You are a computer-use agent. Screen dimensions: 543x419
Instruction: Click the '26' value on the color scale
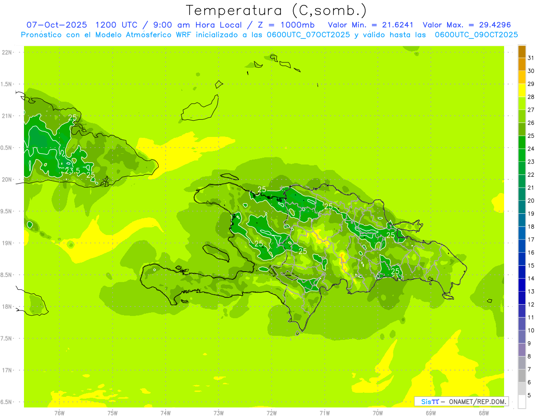coord(531,123)
